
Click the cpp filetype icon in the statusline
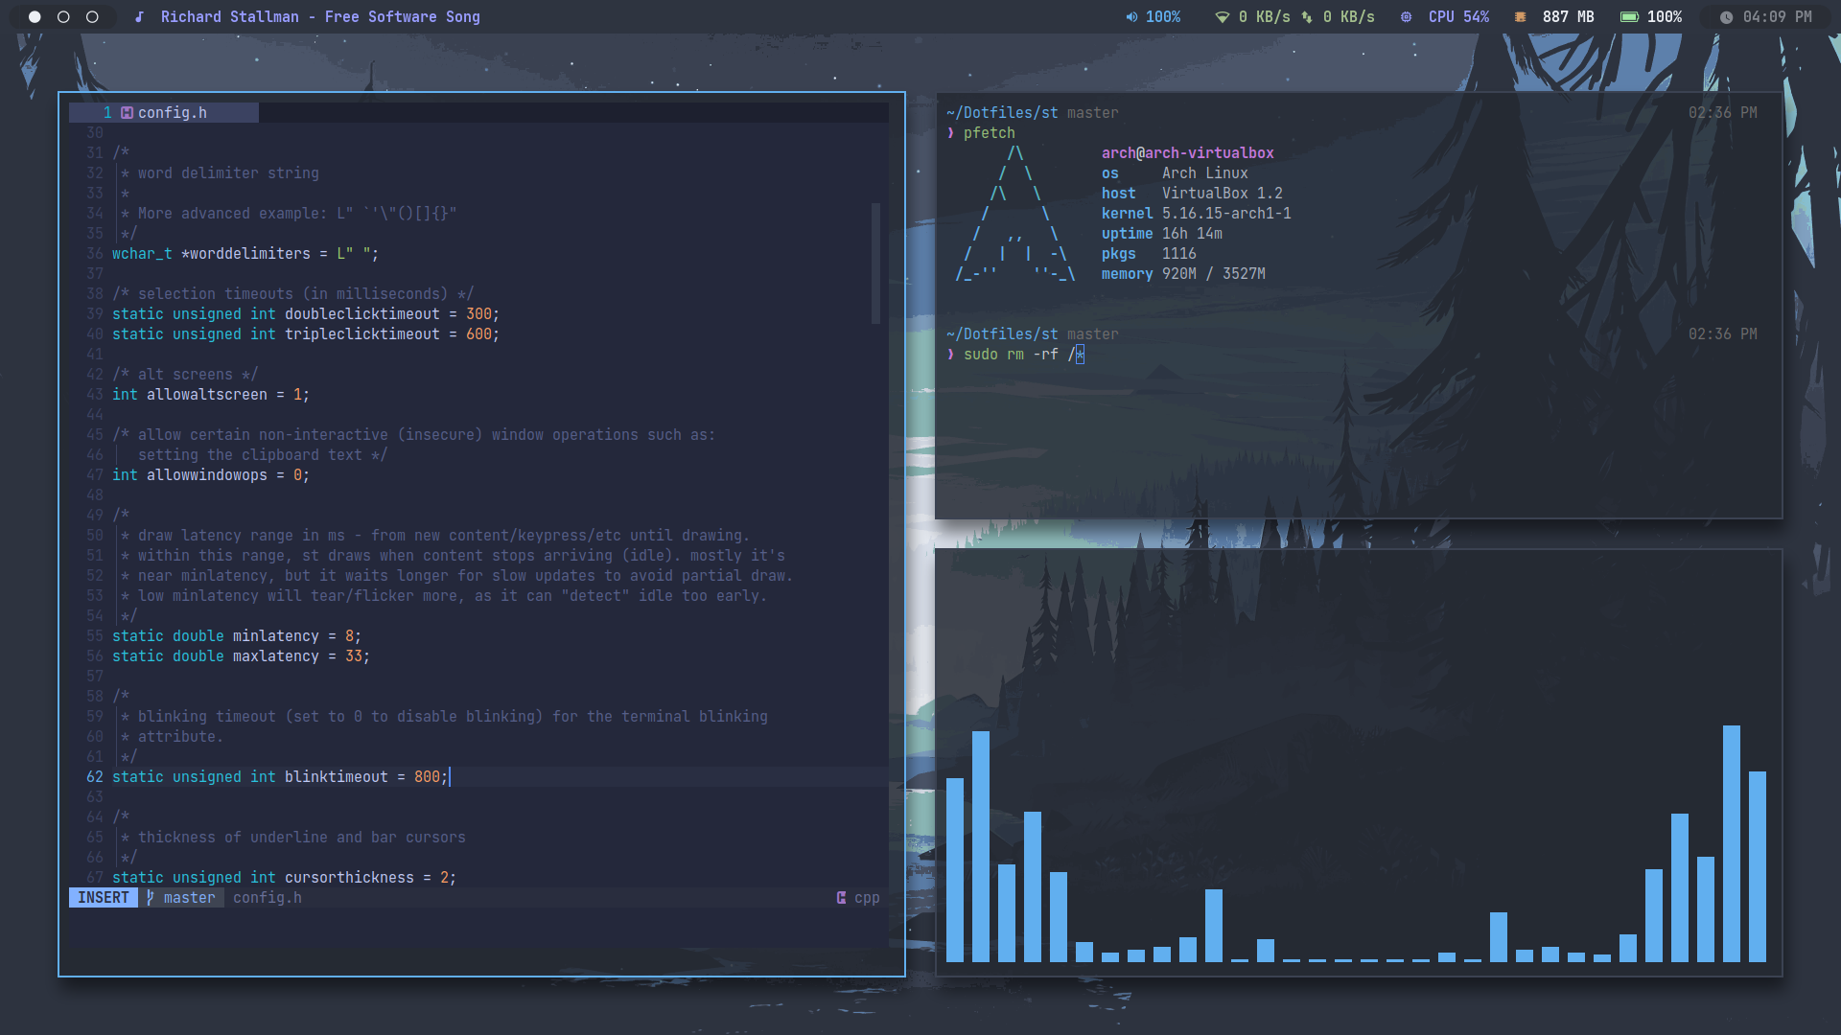840,898
